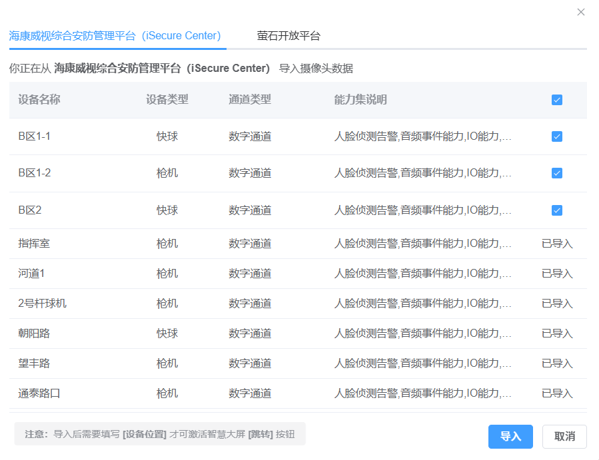This screenshot has width=599, height=460.
Task: Click the 通道类型 column header
Action: [x=250, y=100]
